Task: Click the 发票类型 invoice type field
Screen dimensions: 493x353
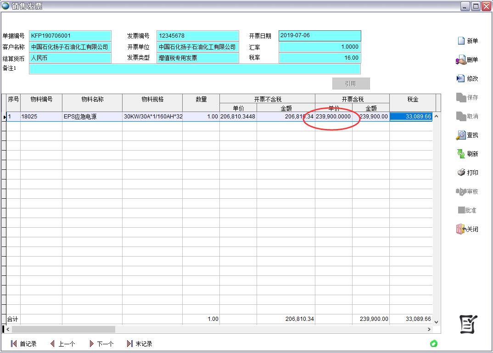Action: tap(197, 58)
